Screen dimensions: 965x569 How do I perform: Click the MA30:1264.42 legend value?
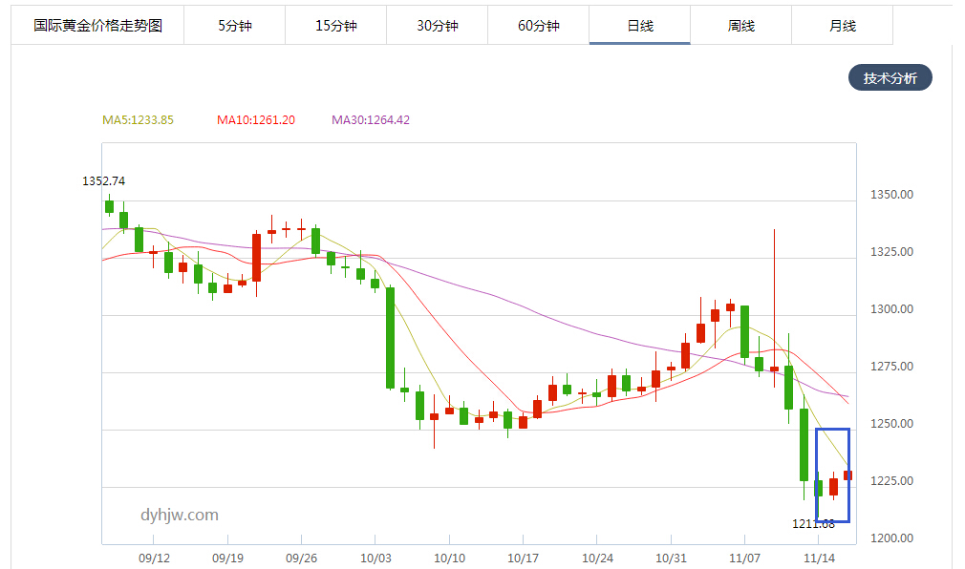pyautogui.click(x=371, y=120)
